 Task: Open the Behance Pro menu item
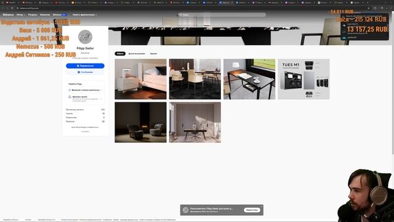[60, 15]
